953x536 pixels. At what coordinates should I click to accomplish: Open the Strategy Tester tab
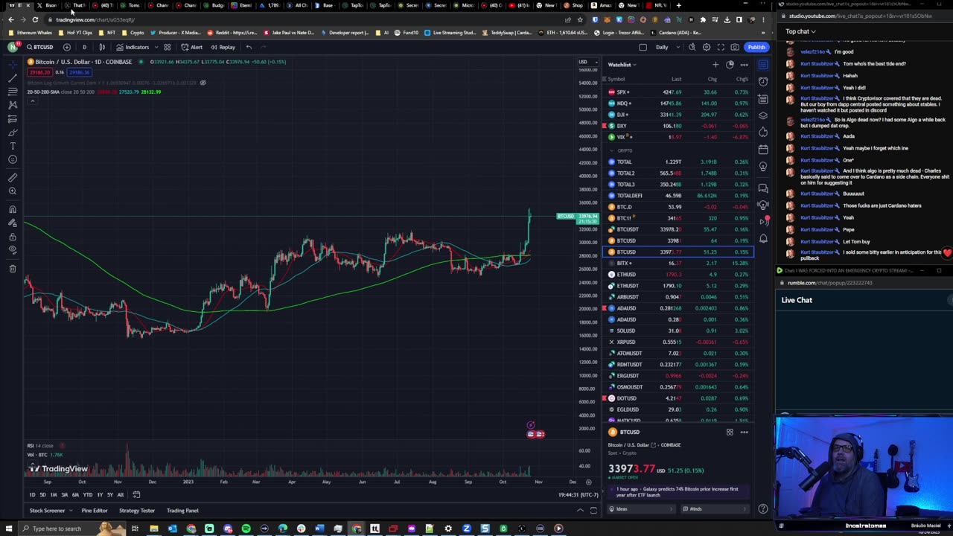point(137,511)
